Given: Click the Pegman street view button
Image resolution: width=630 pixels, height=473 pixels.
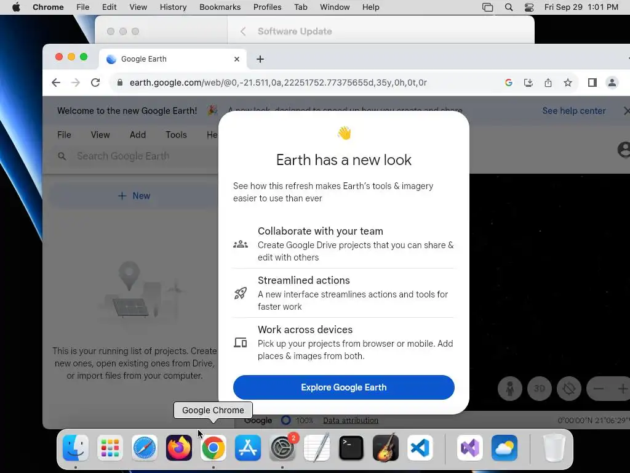Looking at the screenshot, I should (x=510, y=389).
